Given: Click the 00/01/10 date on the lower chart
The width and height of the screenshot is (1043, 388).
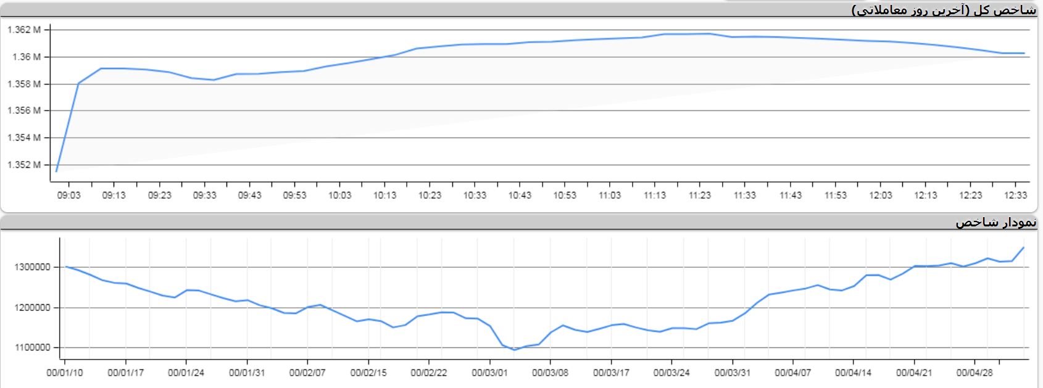Looking at the screenshot, I should pos(65,373).
